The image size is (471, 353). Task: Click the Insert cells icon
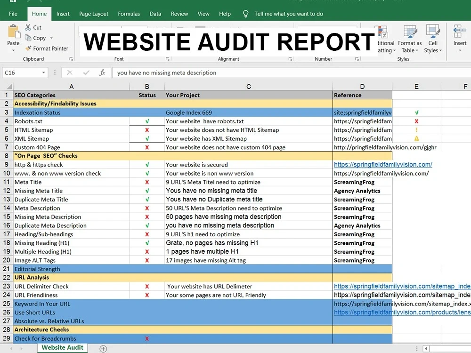click(x=460, y=31)
